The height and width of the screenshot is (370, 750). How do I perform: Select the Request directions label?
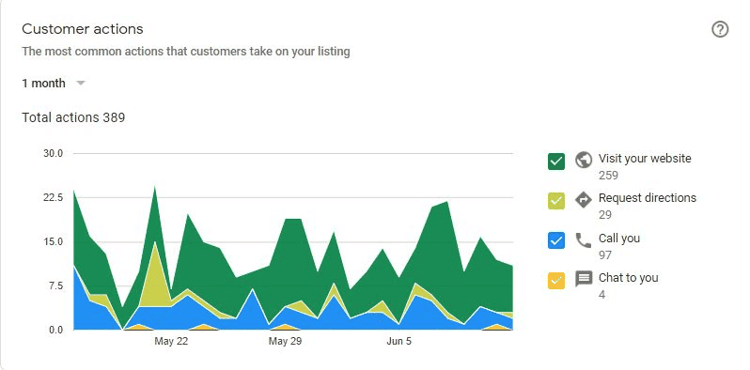pyautogui.click(x=648, y=198)
